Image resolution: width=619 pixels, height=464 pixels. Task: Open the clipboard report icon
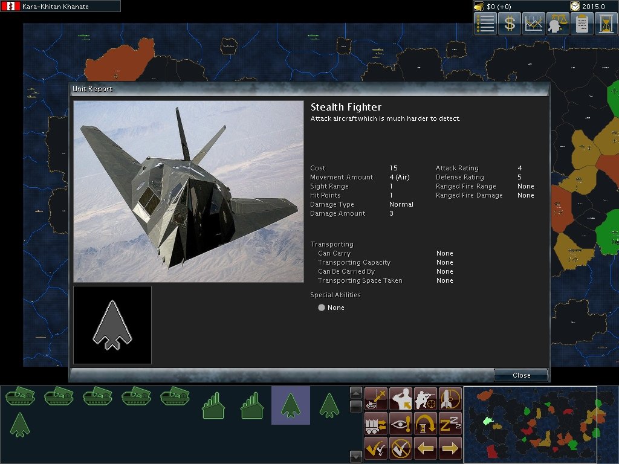582,24
